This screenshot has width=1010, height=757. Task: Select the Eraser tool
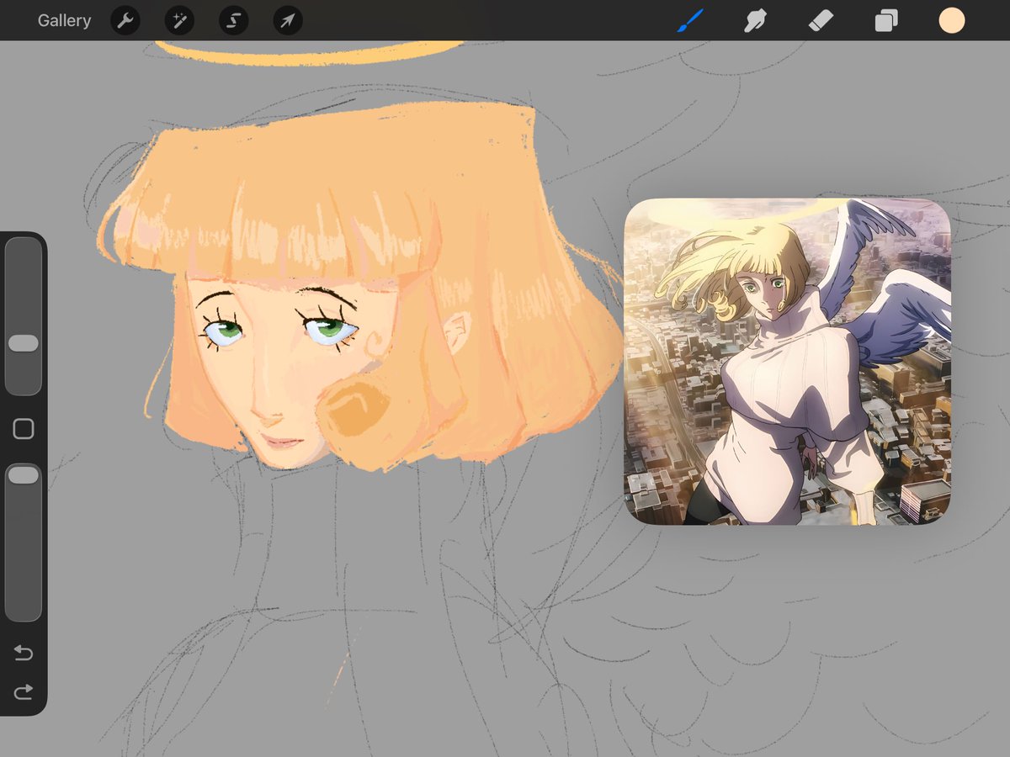point(821,20)
